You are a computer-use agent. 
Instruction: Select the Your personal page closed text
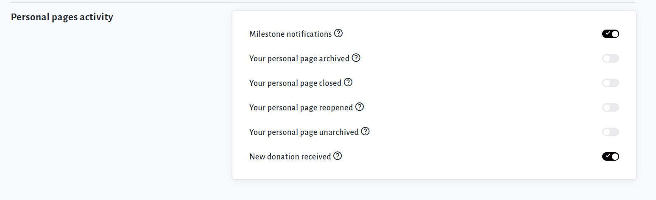pos(295,83)
